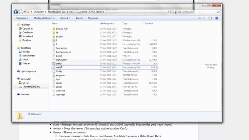This screenshot has height=140, width=249.
Task: Select the crafty Windows batch file
Action: pos(105,63)
